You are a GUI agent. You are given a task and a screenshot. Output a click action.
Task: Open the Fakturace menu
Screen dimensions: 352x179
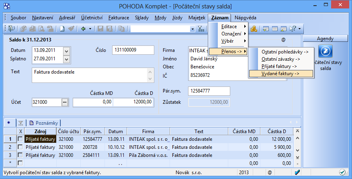119,18
